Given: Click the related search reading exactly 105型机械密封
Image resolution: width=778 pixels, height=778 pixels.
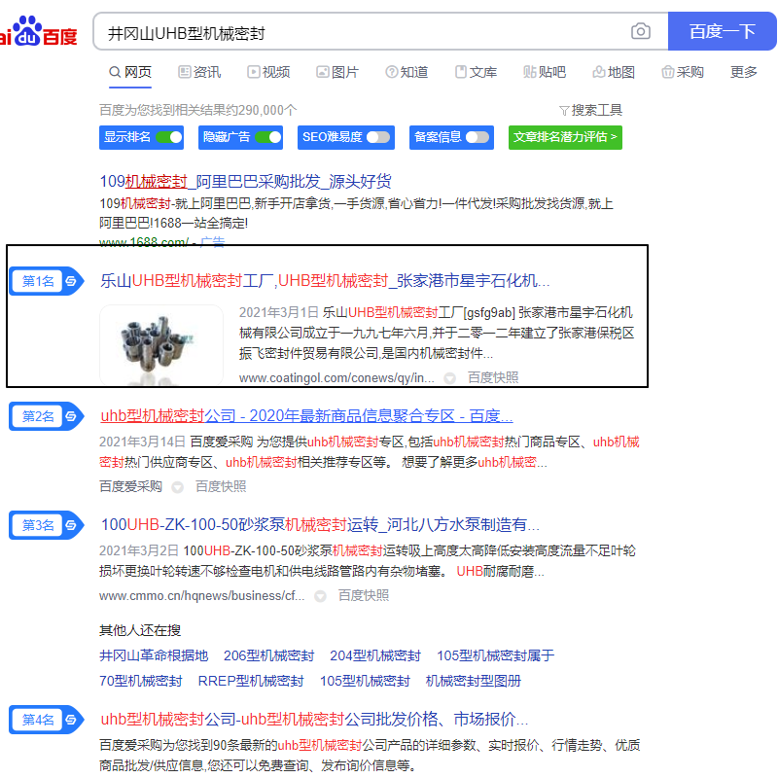Looking at the screenshot, I should pyautogui.click(x=365, y=682).
